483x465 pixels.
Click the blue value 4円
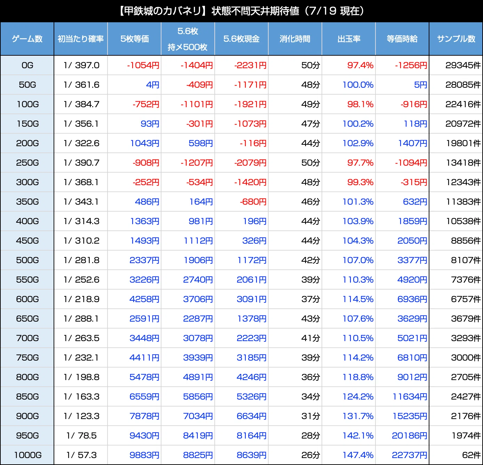click(153, 85)
